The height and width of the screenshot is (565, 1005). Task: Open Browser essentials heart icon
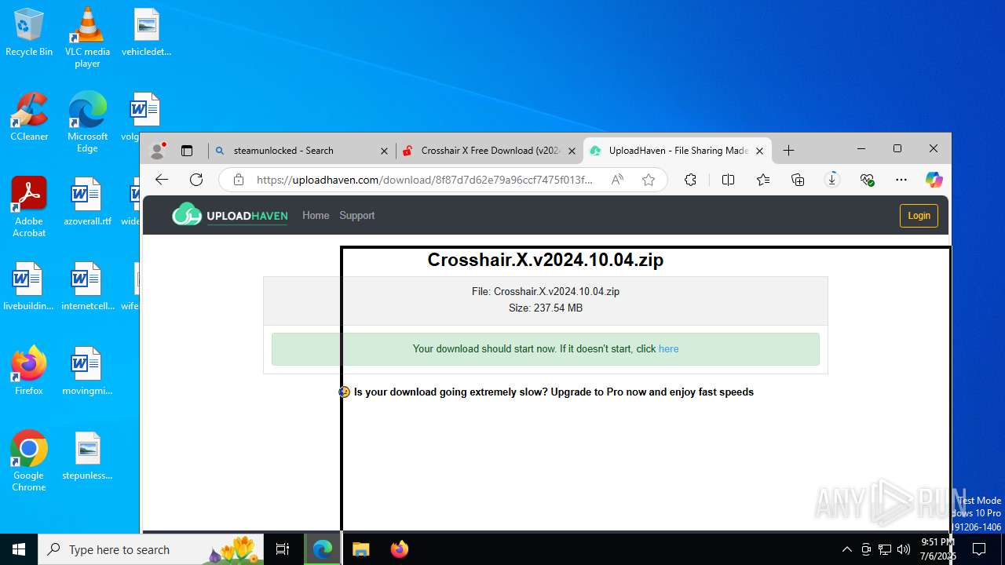coord(867,180)
